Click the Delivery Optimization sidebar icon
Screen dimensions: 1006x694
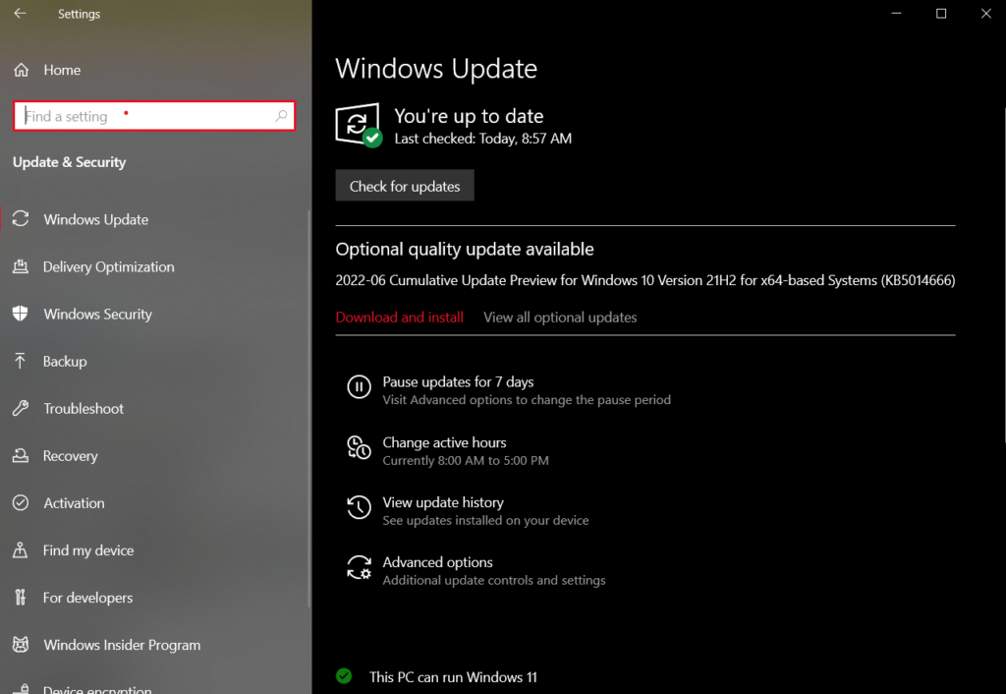click(21, 266)
